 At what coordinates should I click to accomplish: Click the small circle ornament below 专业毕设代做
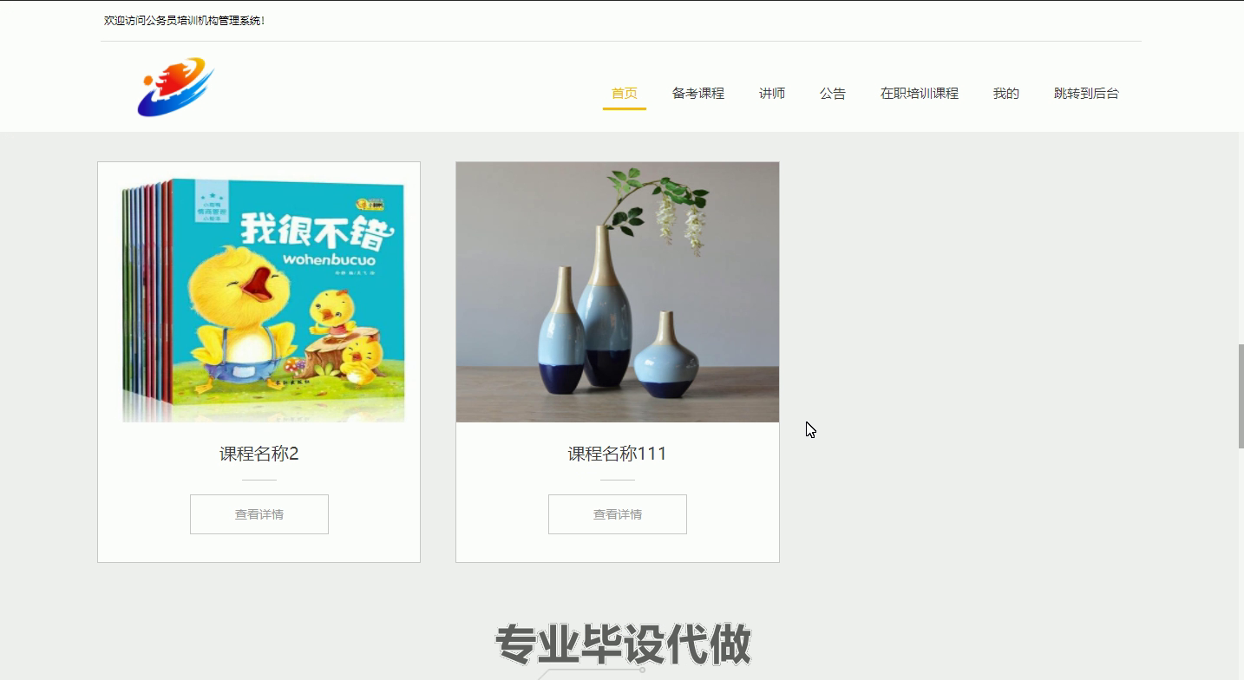point(643,670)
